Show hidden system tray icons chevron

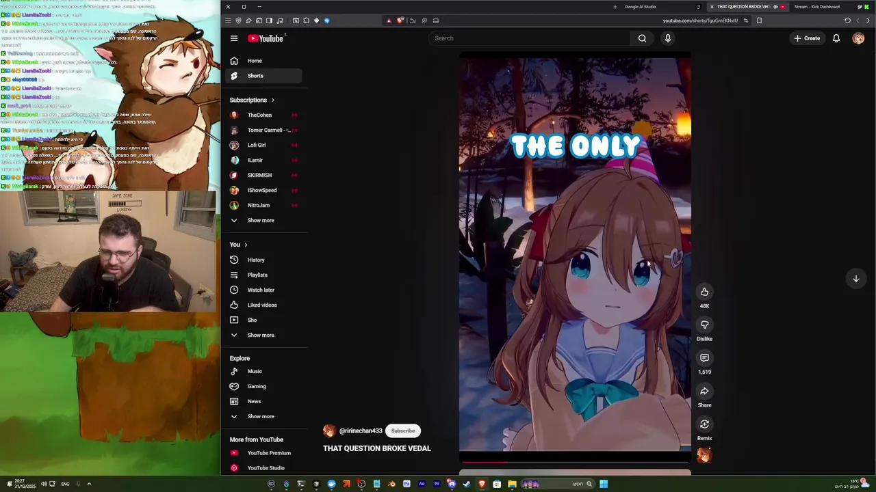coord(89,484)
